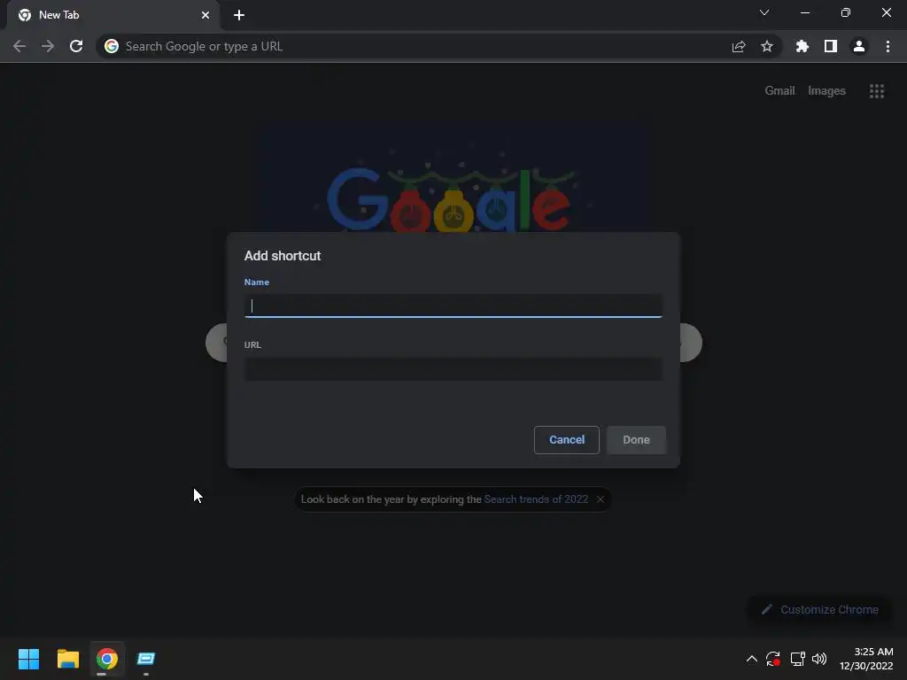Open Search trends of 2022 link

coord(536,499)
